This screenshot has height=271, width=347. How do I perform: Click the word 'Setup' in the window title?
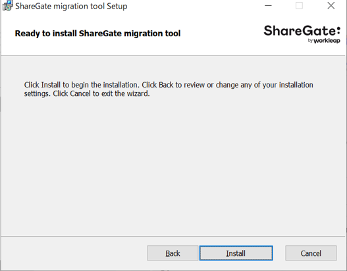pos(117,6)
